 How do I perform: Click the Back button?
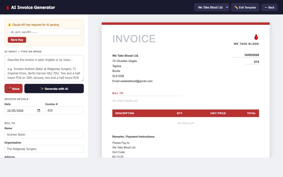tap(270, 7)
